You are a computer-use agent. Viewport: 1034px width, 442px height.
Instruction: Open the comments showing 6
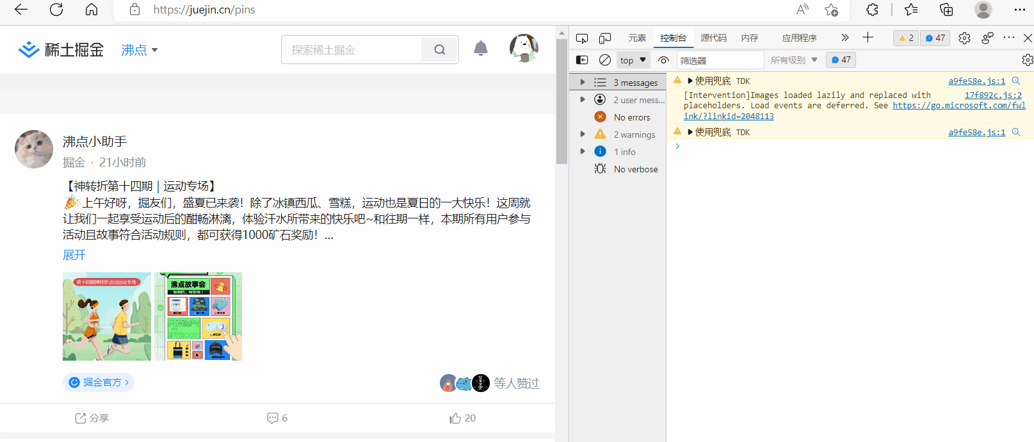277,418
